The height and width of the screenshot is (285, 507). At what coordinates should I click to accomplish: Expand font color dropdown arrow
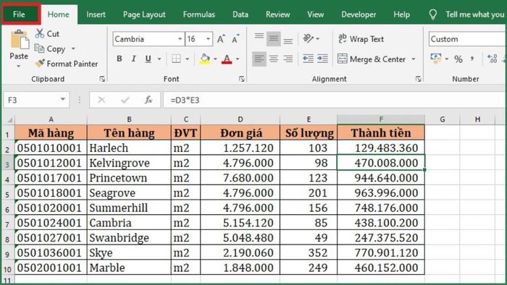238,59
